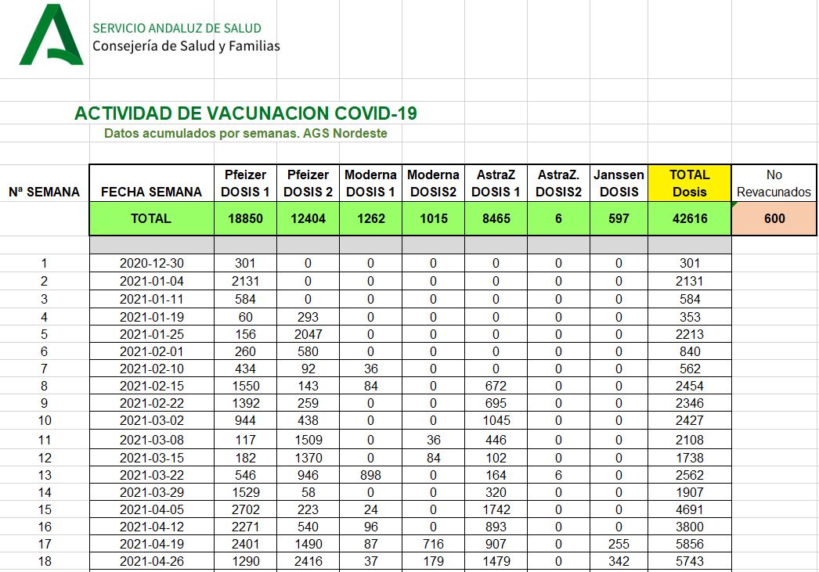
Task: Click the week number 18 cell
Action: pos(44,561)
